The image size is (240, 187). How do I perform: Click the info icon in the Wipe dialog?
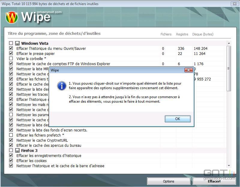(x=62, y=86)
